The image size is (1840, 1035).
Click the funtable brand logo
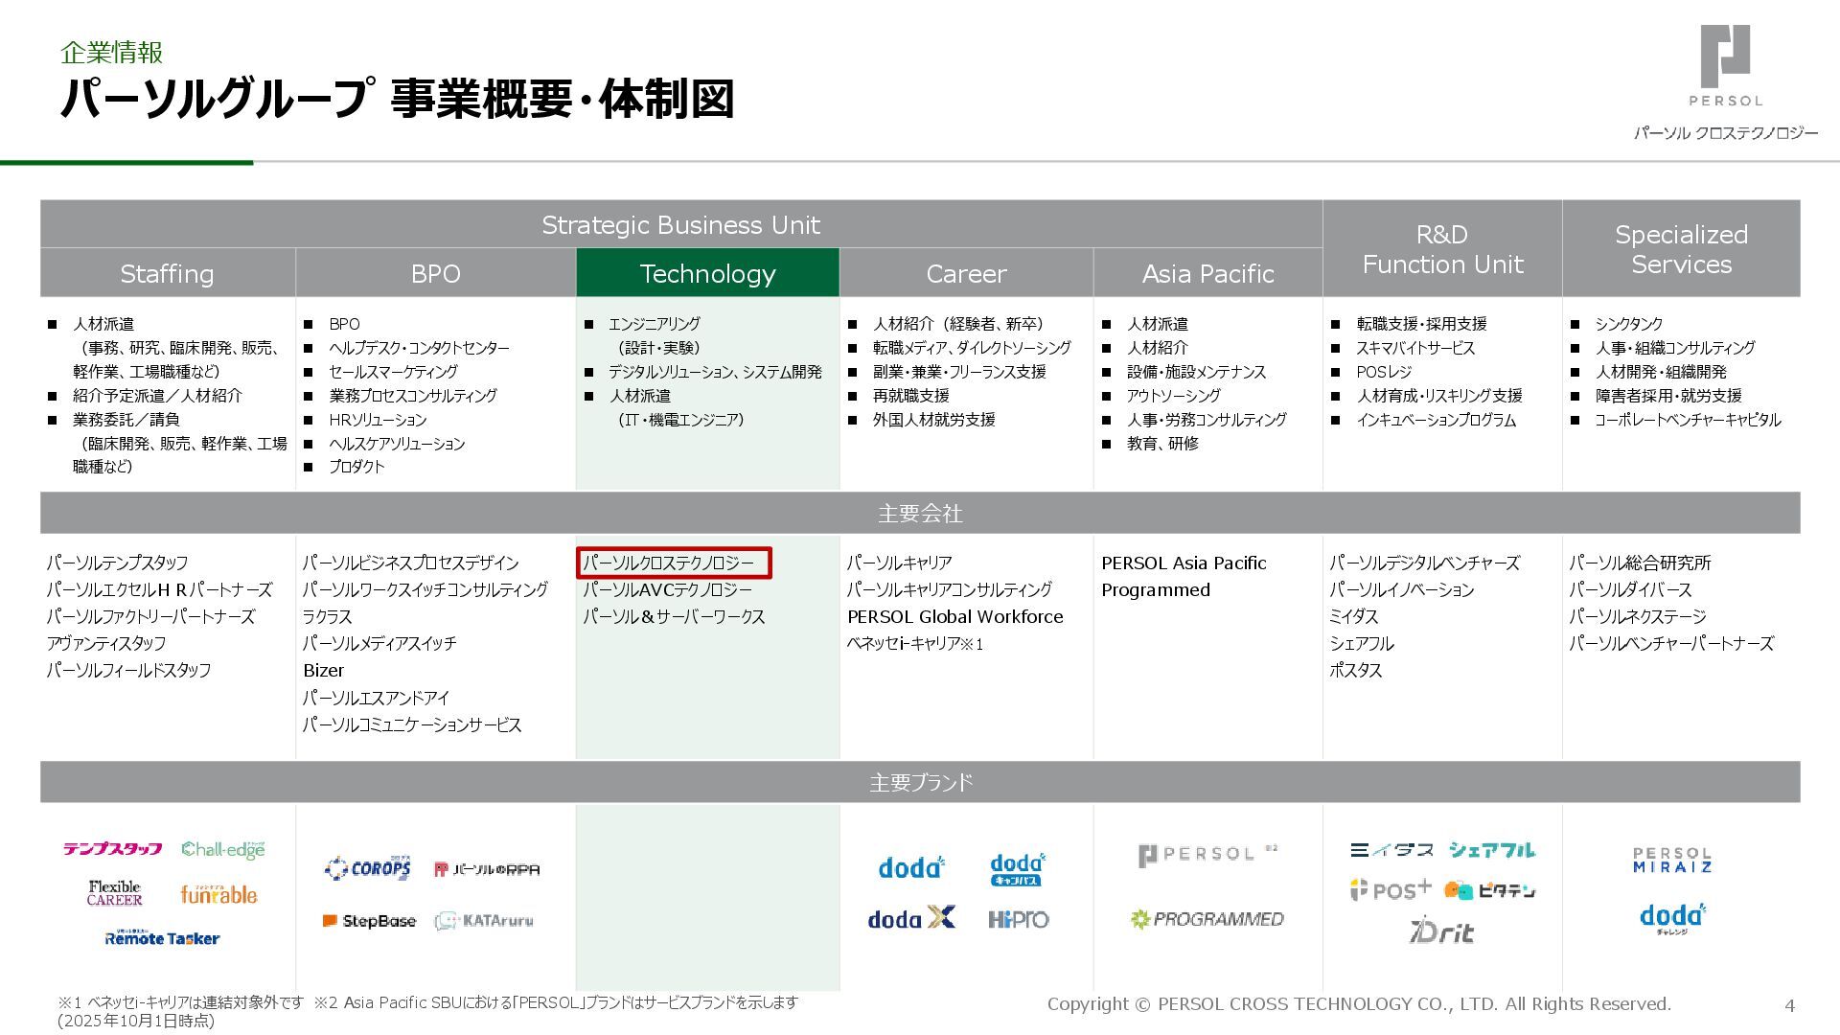218,895
